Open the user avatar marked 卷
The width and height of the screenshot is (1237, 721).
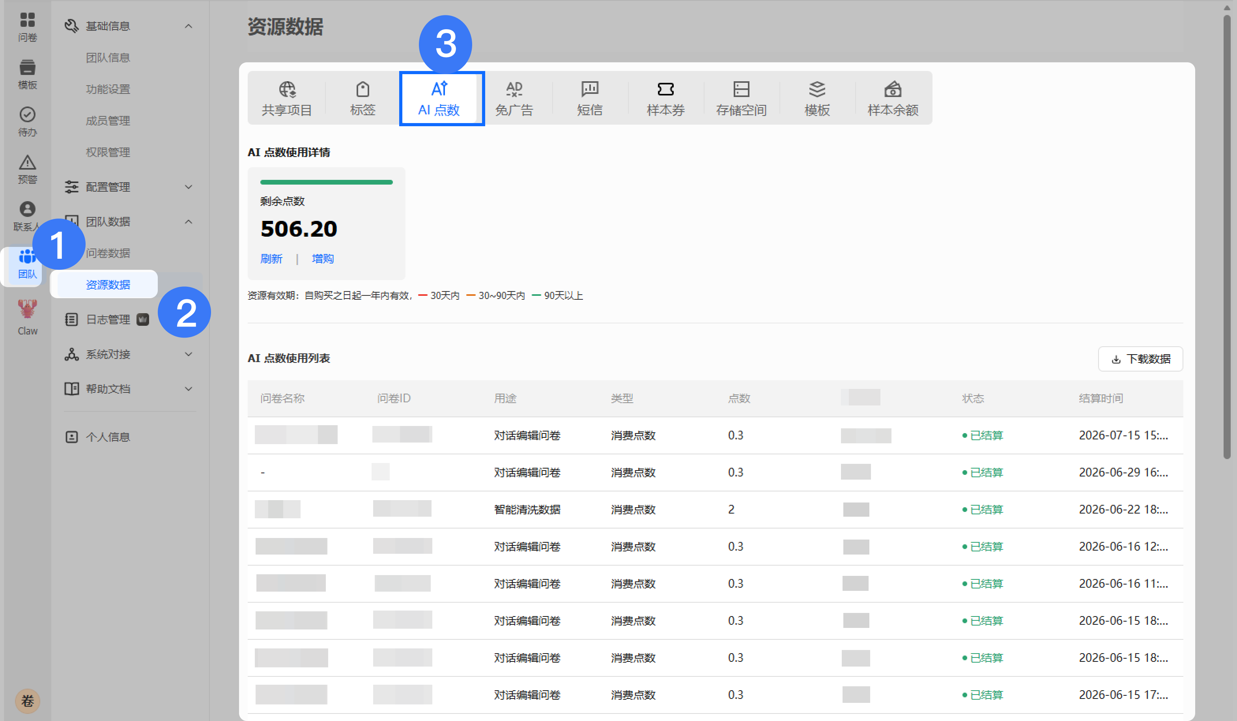pyautogui.click(x=28, y=701)
